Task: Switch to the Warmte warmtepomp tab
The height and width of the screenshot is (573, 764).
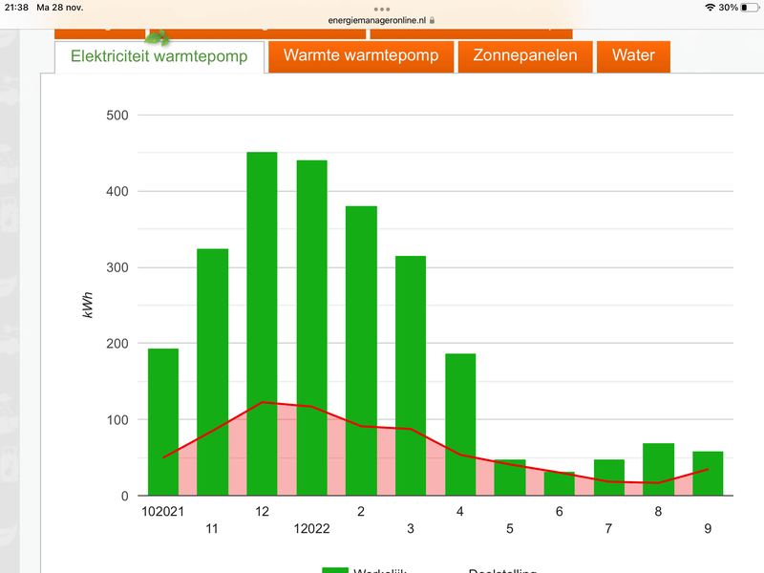Action: click(361, 56)
